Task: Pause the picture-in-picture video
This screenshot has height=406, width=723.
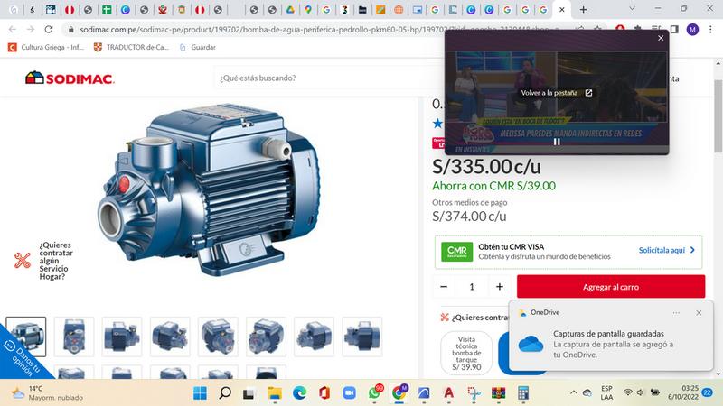Action: click(x=557, y=142)
